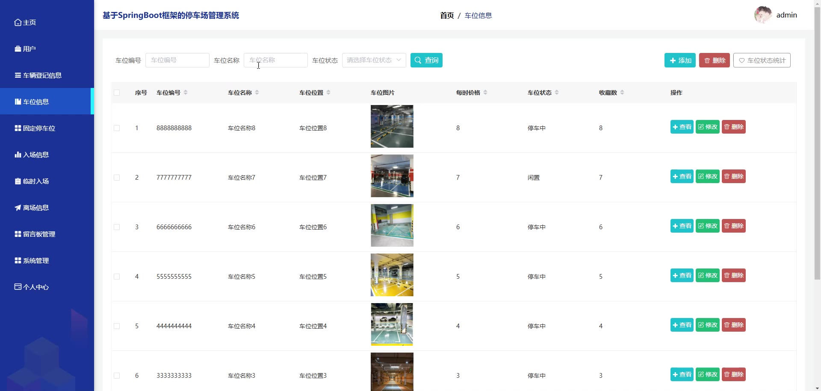This screenshot has width=821, height=391.
Task: Click the bar chart icon for 入场信息
Action: 18,155
